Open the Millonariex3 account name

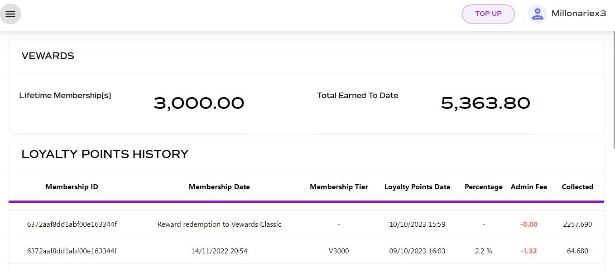click(578, 14)
